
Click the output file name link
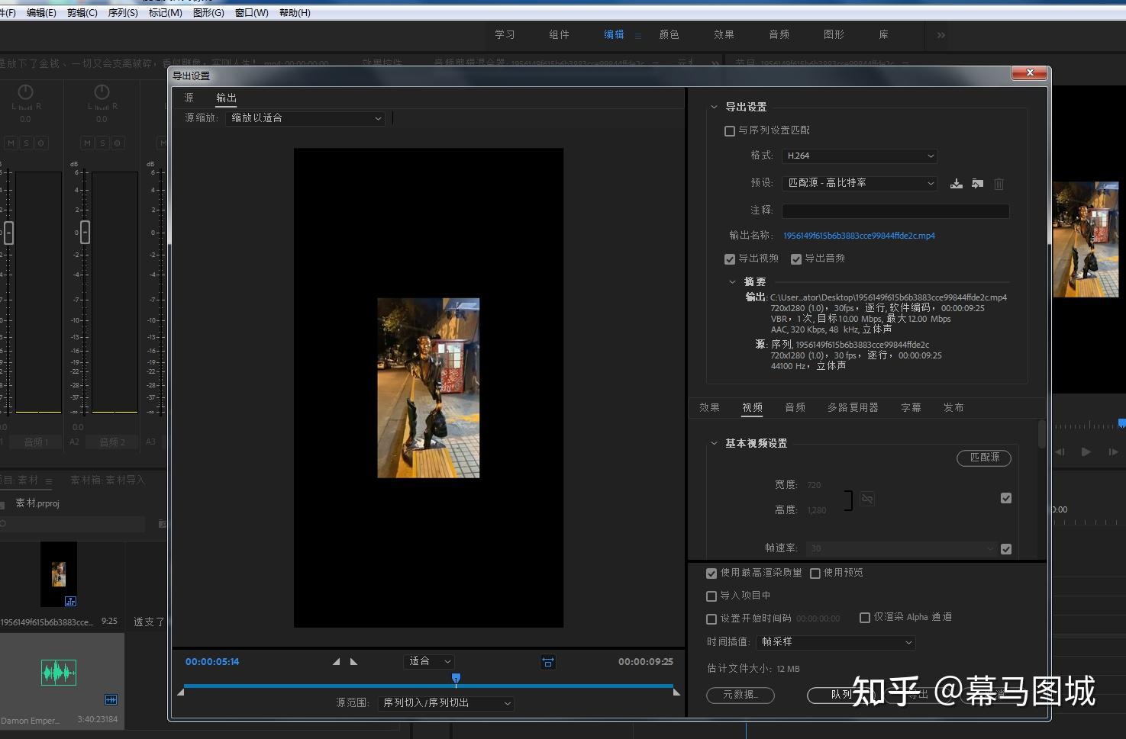[x=859, y=236]
